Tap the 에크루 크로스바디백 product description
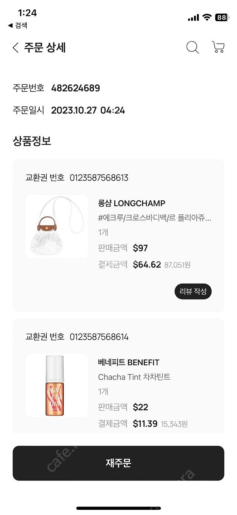Screen dimensions: 237x515 coord(155,218)
